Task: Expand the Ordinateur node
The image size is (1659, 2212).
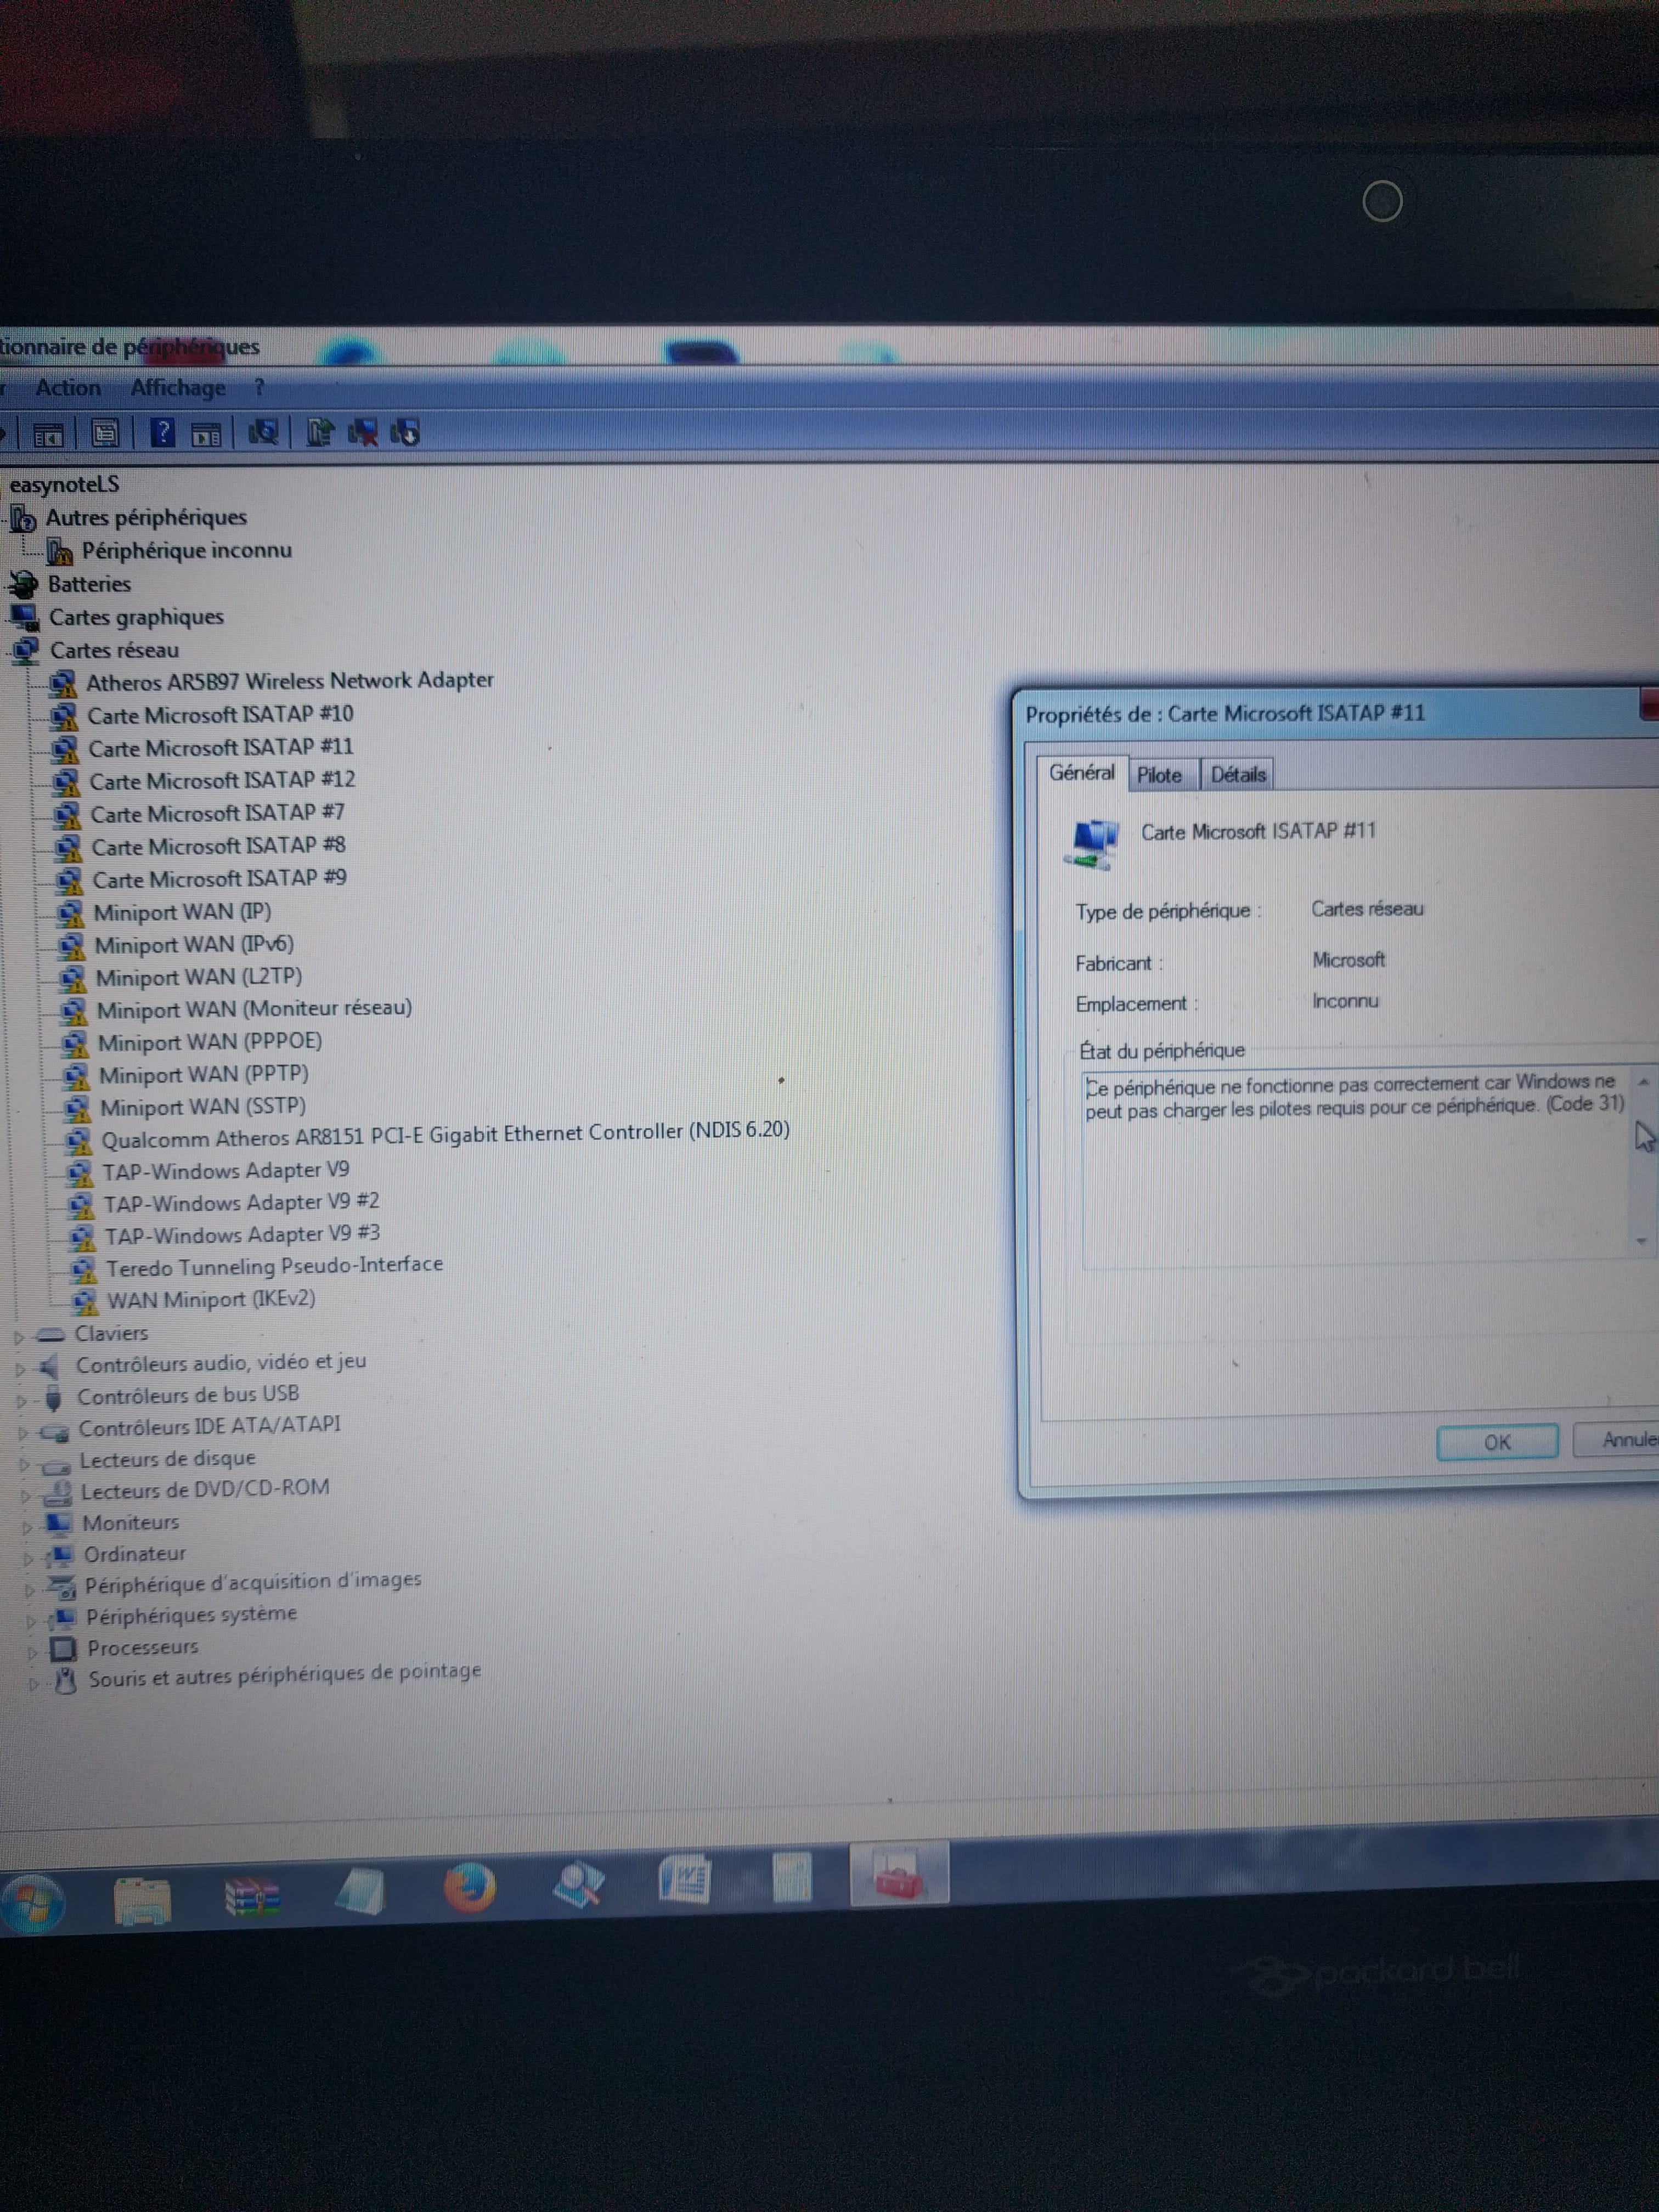Action: [x=29, y=1559]
